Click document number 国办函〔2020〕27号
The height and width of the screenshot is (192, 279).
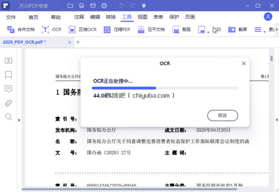[x=109, y=153]
